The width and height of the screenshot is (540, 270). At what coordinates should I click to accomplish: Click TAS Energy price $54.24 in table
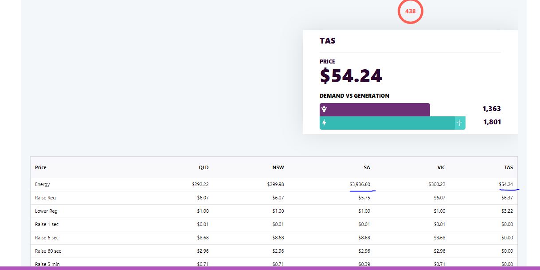(x=506, y=184)
